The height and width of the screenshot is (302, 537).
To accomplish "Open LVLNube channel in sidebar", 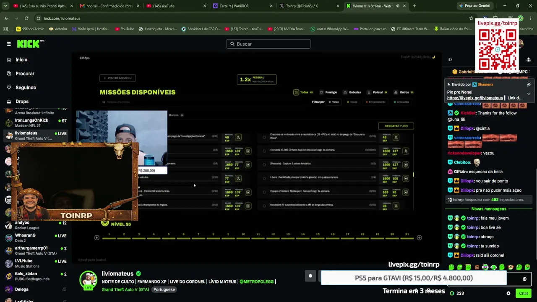I will point(36,263).
